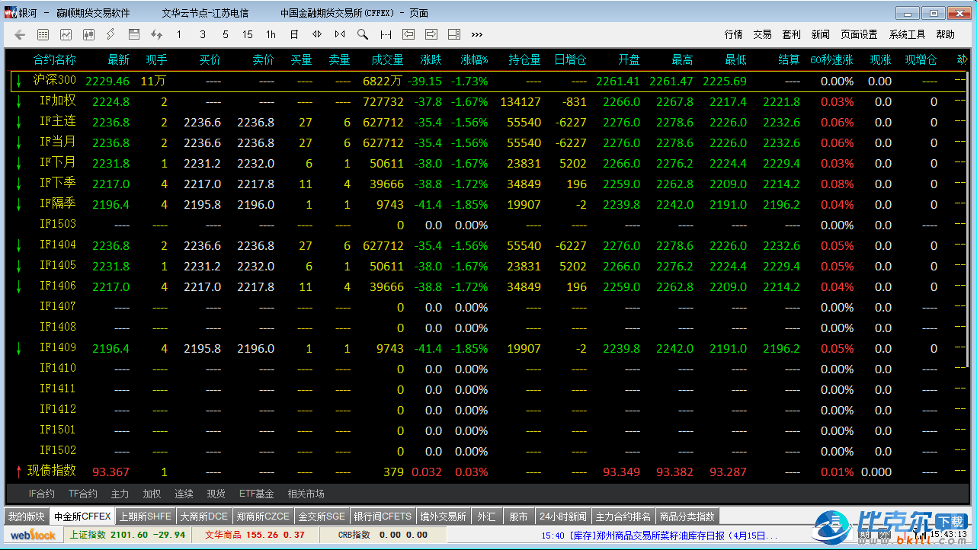Sort by the 涨幅% column header
This screenshot has width=977, height=550.
click(x=474, y=59)
